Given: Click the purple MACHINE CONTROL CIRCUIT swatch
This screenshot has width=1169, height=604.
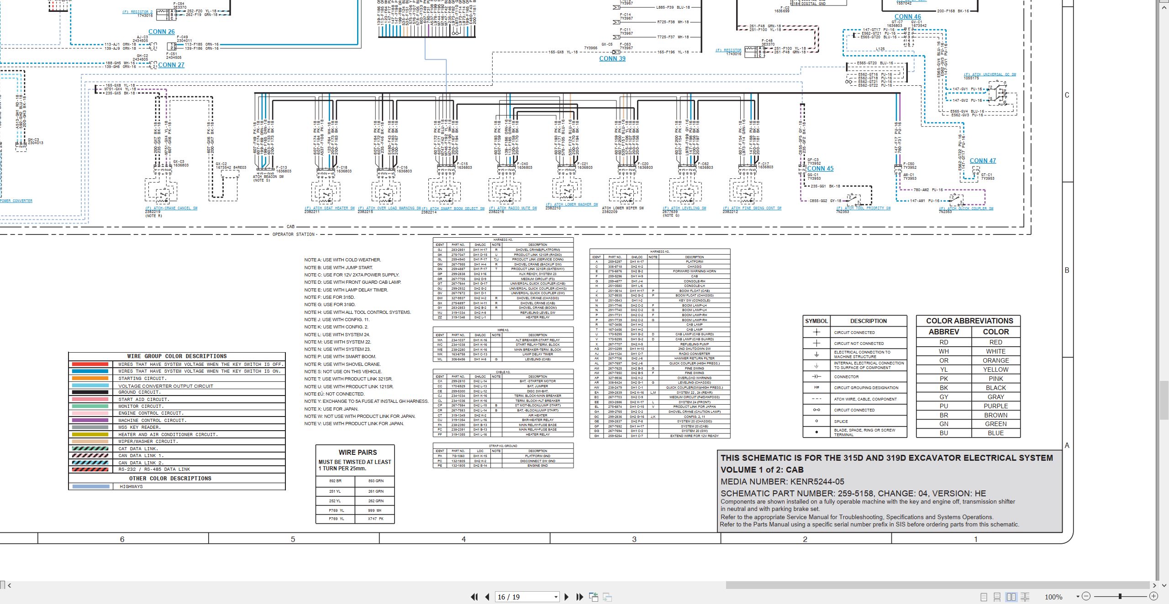Looking at the screenshot, I should click(x=90, y=420).
